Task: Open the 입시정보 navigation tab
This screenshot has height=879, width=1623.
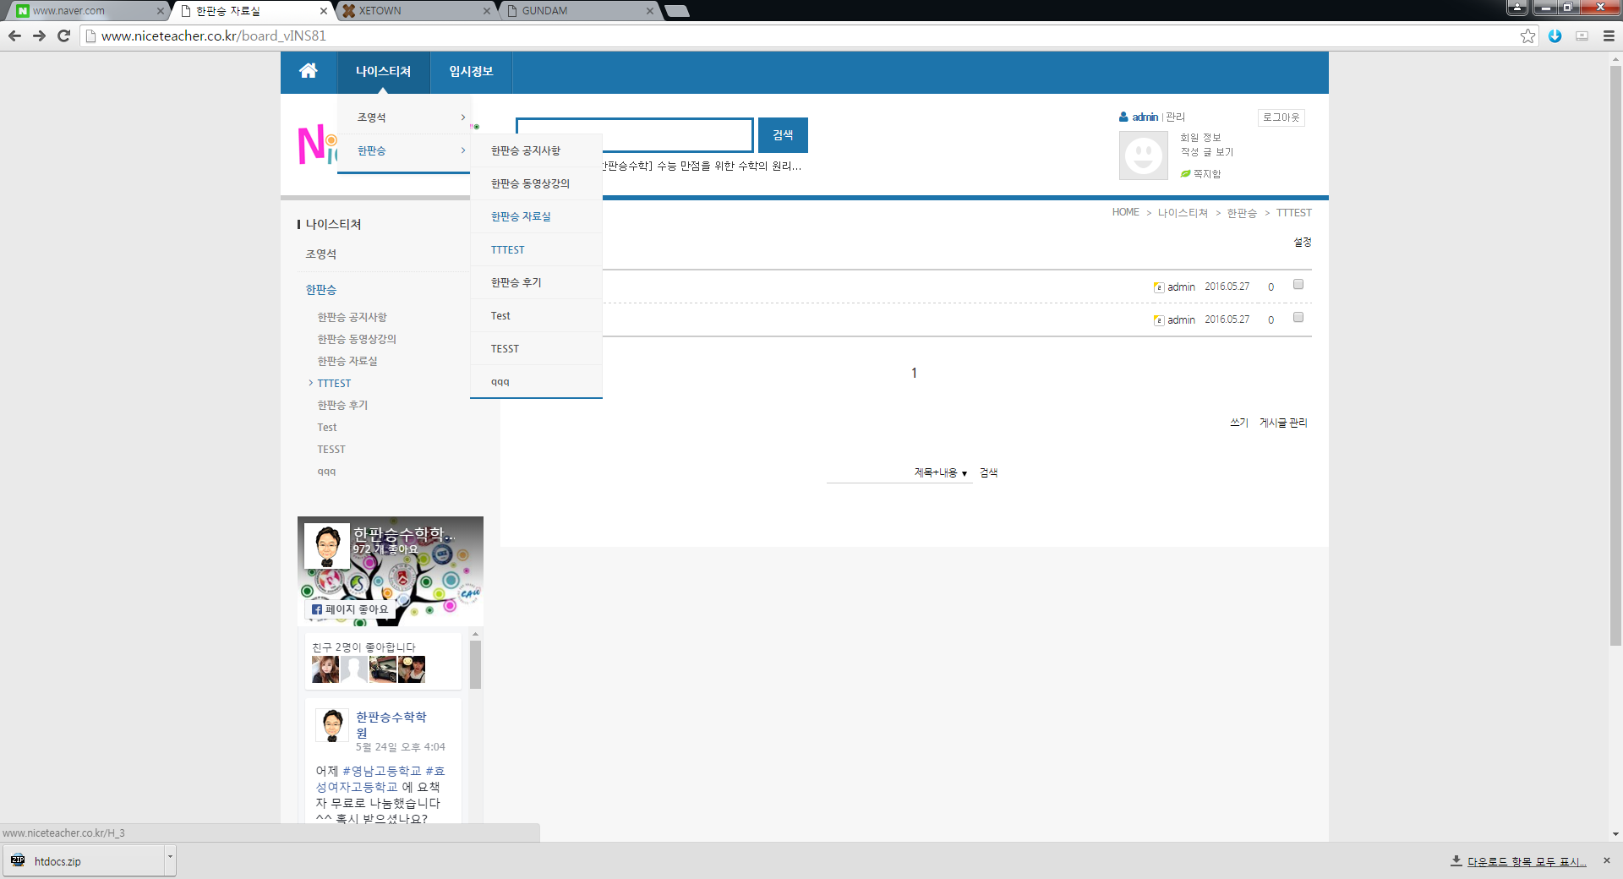Action: [x=471, y=72]
